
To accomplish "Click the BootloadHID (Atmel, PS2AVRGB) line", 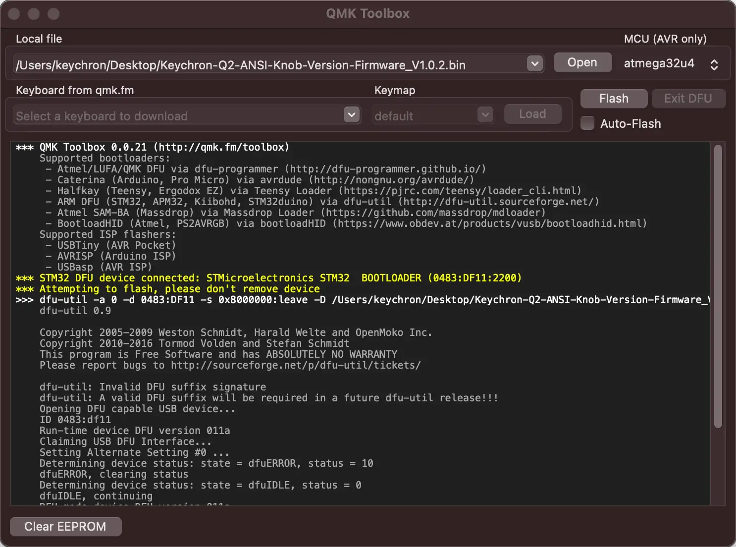I will tap(346, 223).
